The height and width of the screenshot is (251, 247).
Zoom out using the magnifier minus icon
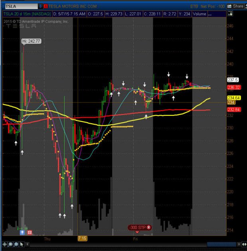[16, 244]
